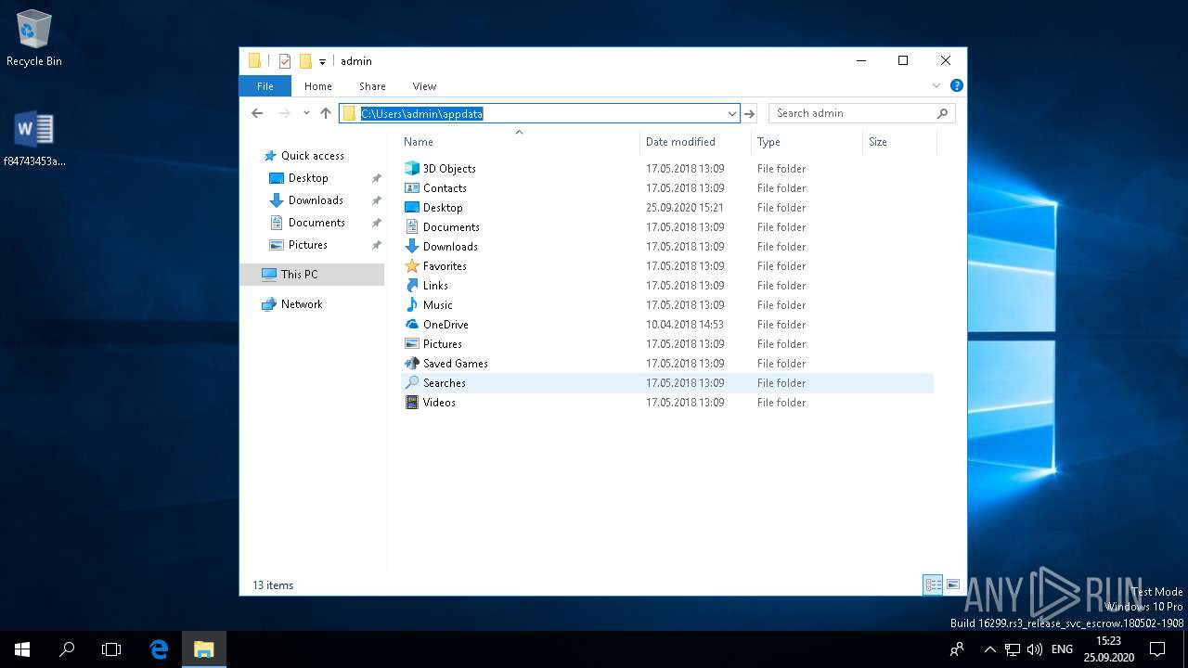Image resolution: width=1188 pixels, height=668 pixels.
Task: Select the Searches magnifier icon
Action: pyautogui.click(x=412, y=383)
